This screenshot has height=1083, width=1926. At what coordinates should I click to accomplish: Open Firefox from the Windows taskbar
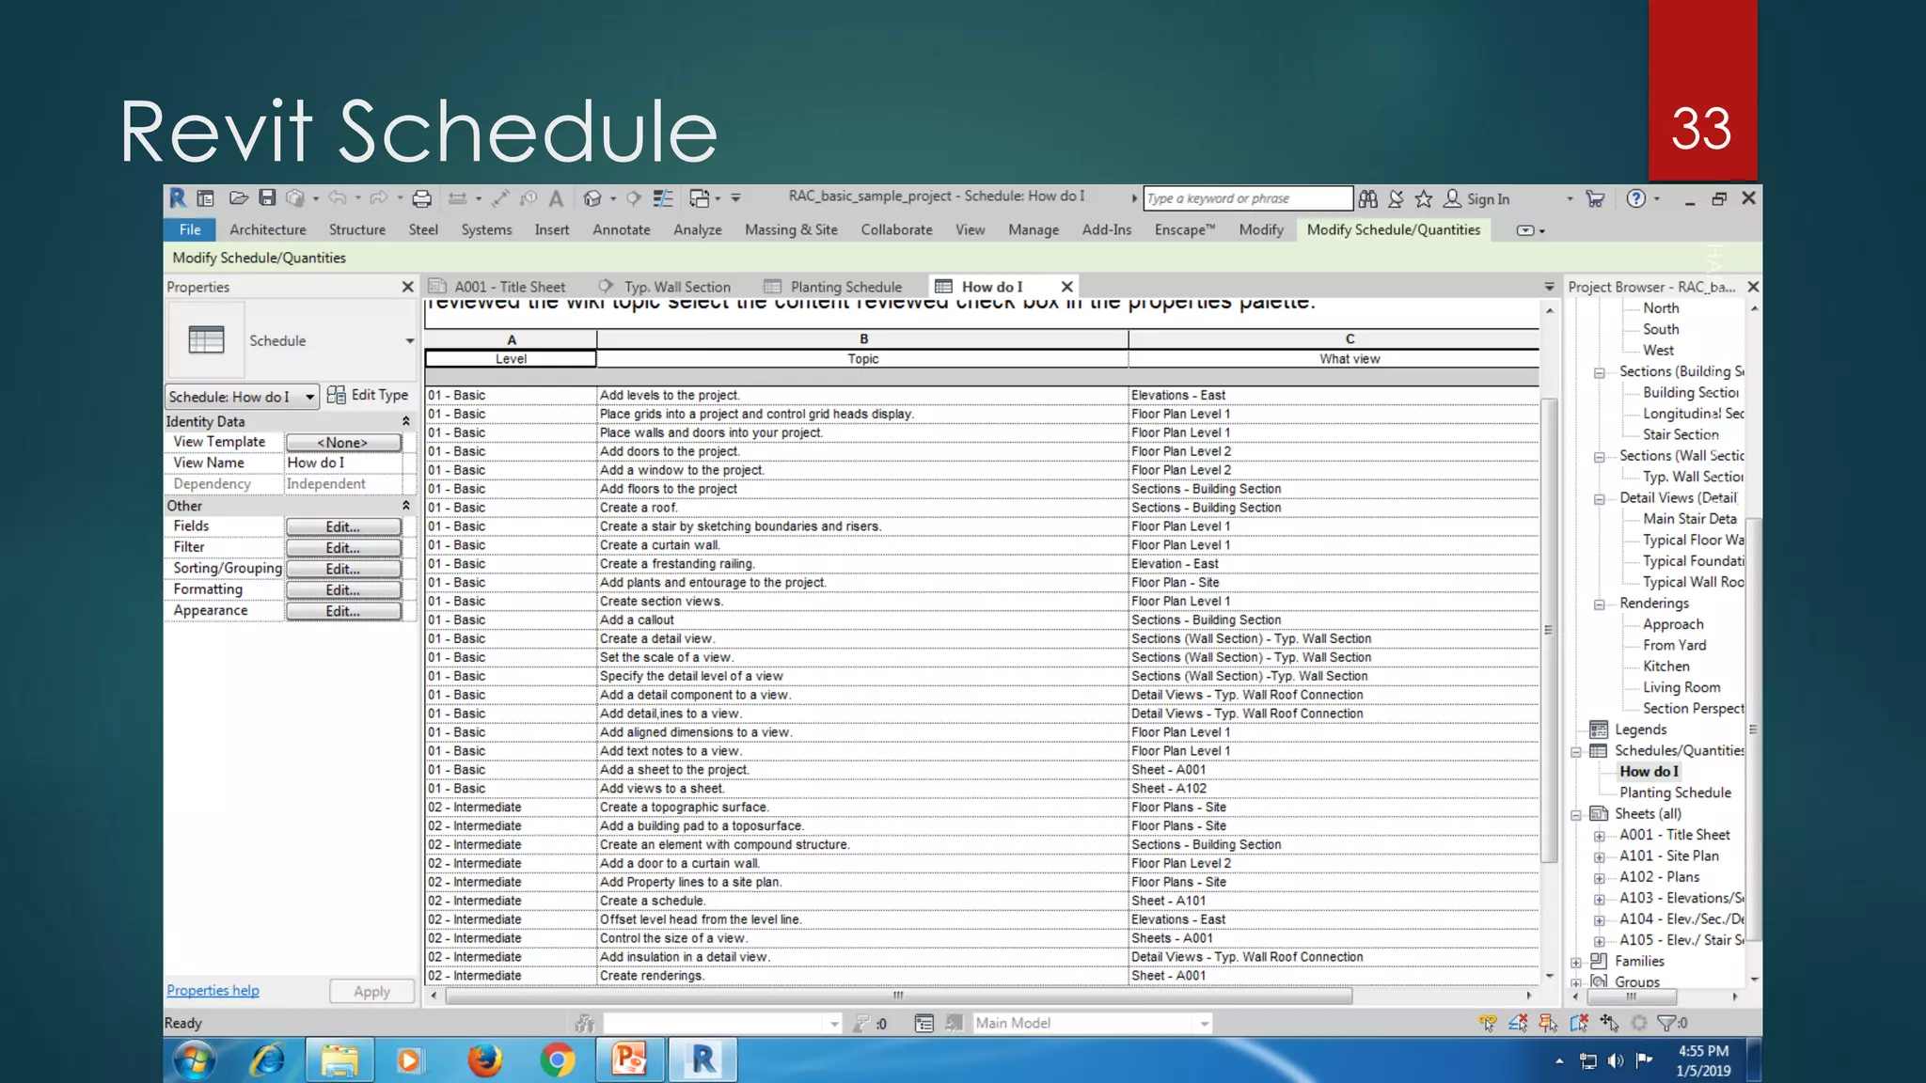[x=485, y=1060]
